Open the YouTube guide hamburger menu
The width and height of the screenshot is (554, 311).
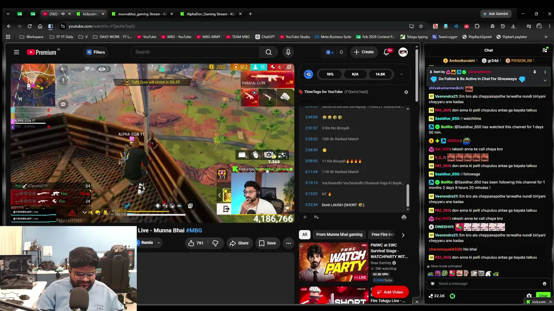[x=16, y=52]
